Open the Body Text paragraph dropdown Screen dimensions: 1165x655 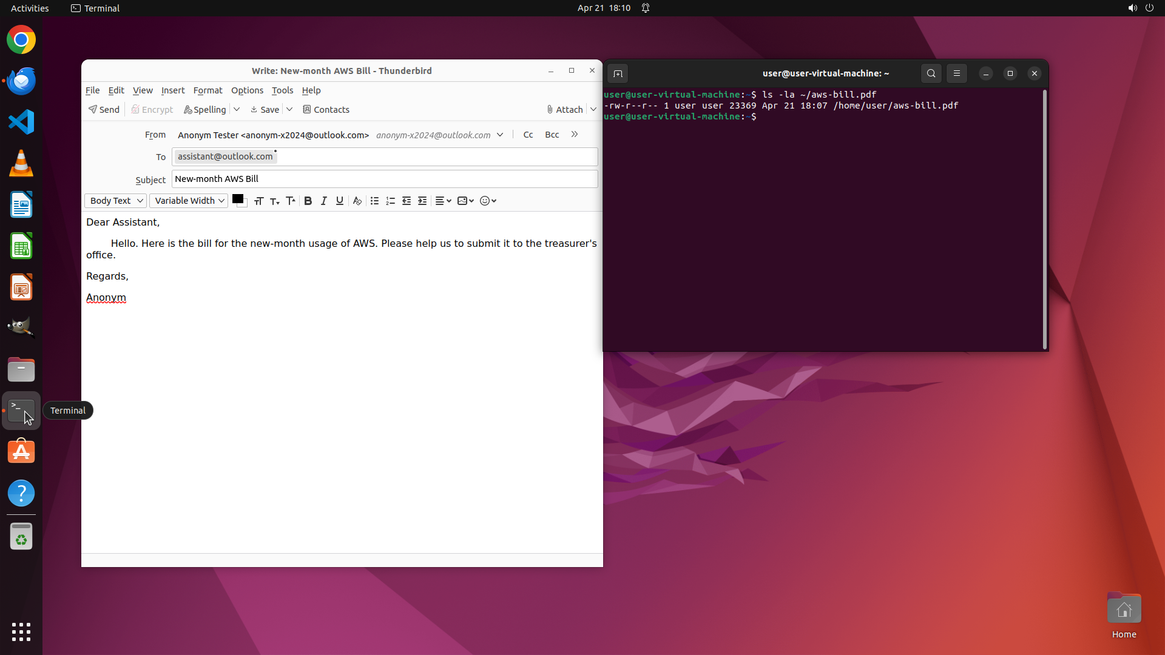pos(115,201)
